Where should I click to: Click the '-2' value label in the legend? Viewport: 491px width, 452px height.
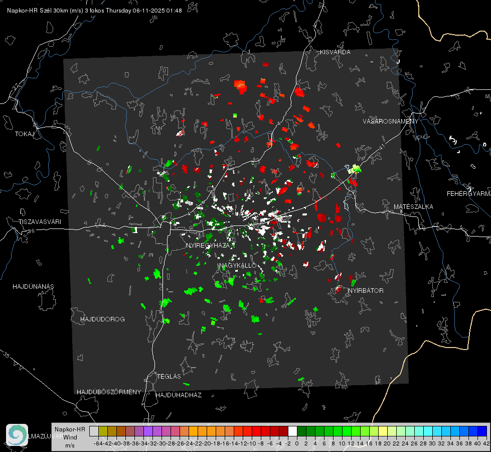tap(287, 443)
